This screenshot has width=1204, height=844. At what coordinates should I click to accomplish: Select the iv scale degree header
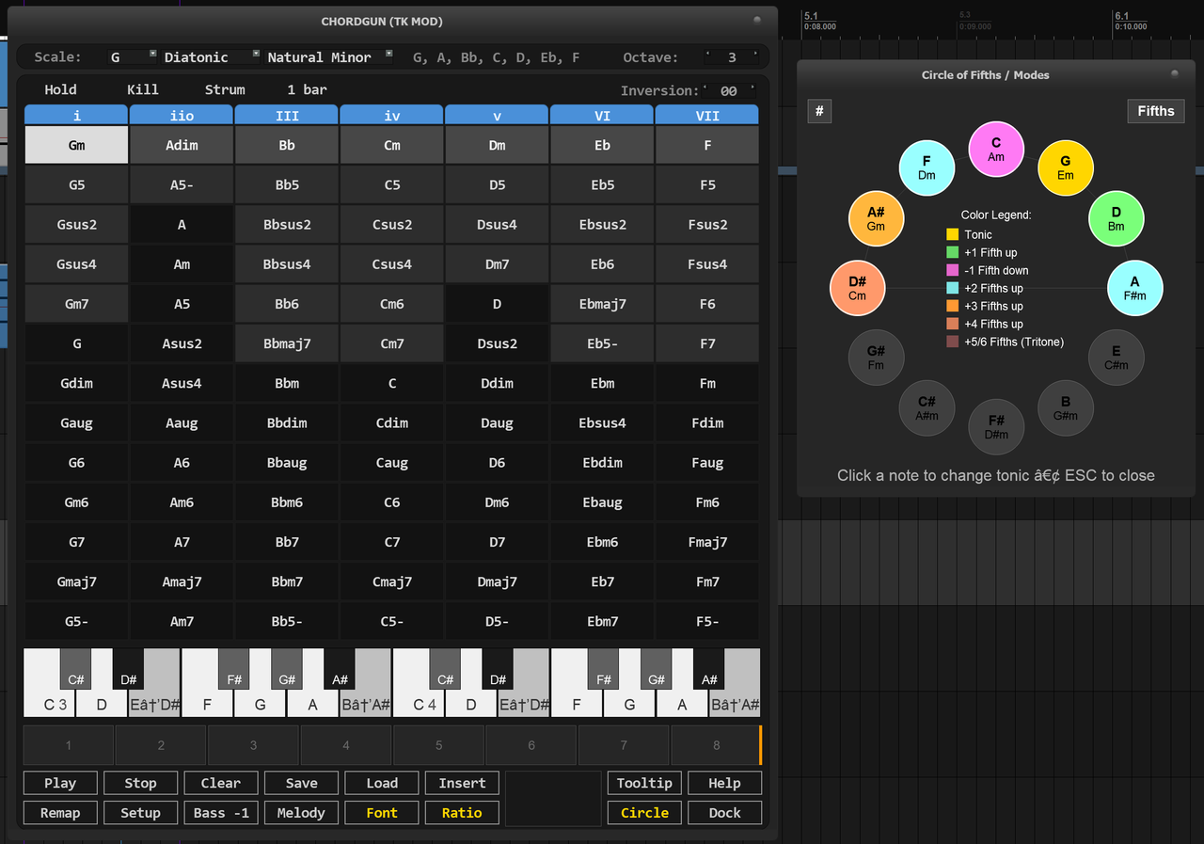point(392,115)
